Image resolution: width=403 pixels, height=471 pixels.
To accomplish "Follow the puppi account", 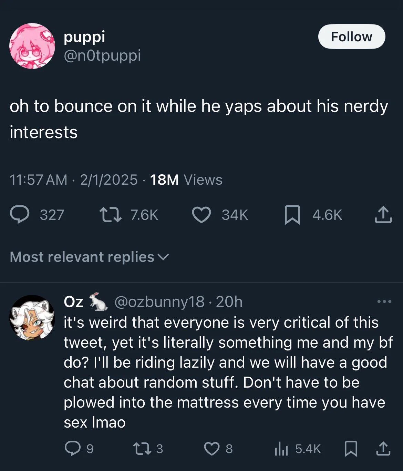I will [x=351, y=37].
